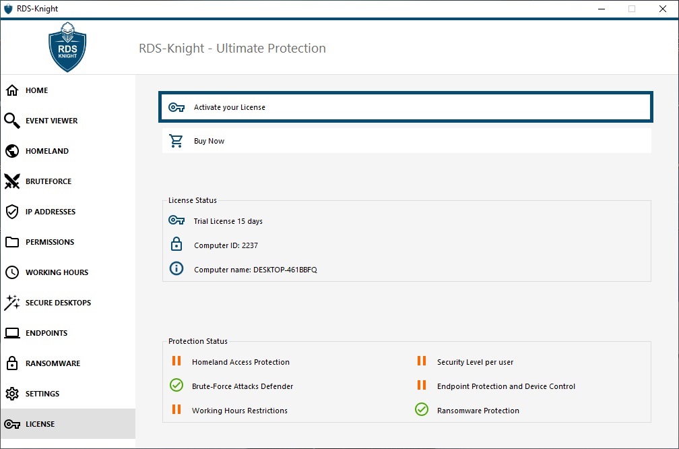Click the Homeland Access Protection label
Image resolution: width=679 pixels, height=449 pixels.
[x=240, y=362]
